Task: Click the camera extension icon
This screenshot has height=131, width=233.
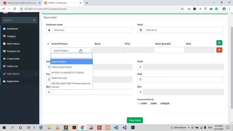Action: pos(189,9)
